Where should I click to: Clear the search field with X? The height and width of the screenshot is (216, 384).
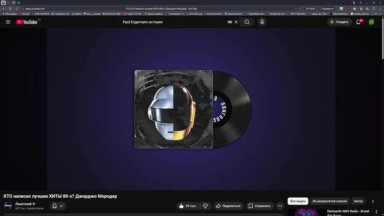click(236, 22)
